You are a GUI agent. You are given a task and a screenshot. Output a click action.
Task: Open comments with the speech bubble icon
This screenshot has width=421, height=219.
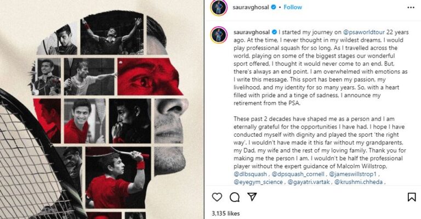tap(235, 197)
